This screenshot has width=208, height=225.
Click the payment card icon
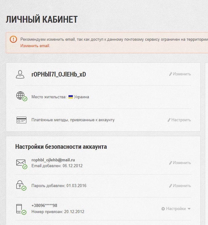click(22, 120)
